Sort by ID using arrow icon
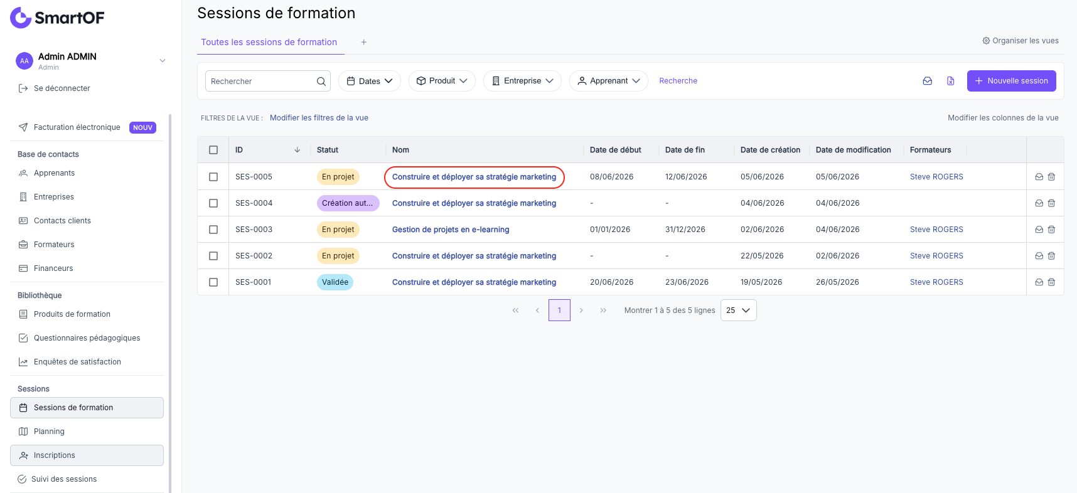1077x493 pixels. pos(297,150)
